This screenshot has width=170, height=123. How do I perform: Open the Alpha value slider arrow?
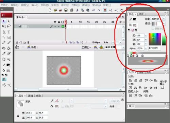pos(146,48)
